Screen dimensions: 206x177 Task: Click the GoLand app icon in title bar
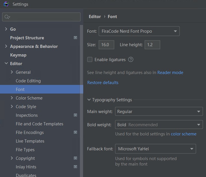click(6, 4)
